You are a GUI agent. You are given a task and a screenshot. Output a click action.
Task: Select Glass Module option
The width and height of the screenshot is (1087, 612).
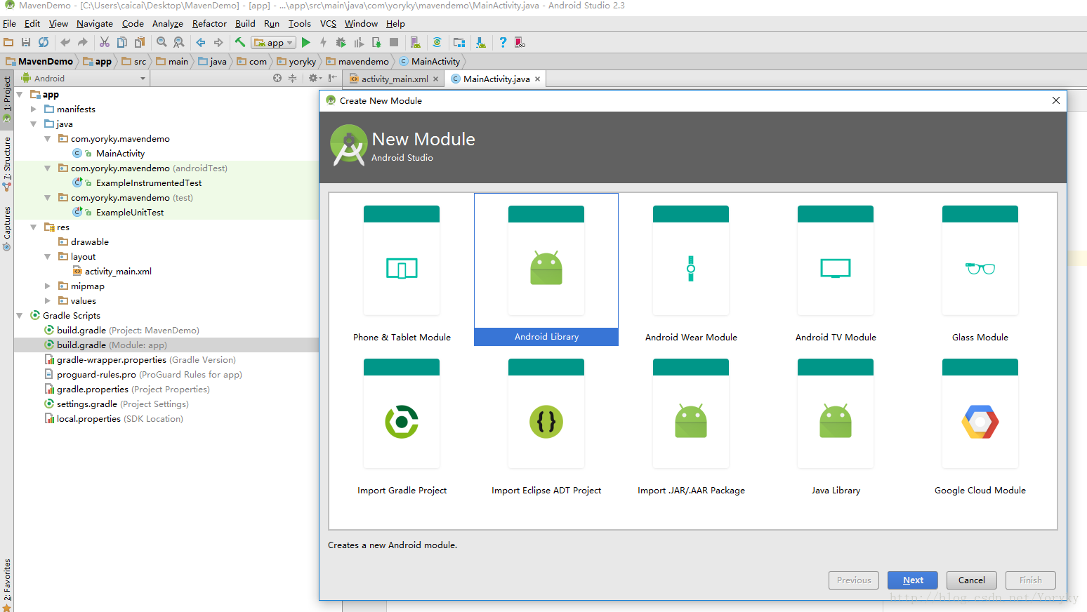(980, 270)
